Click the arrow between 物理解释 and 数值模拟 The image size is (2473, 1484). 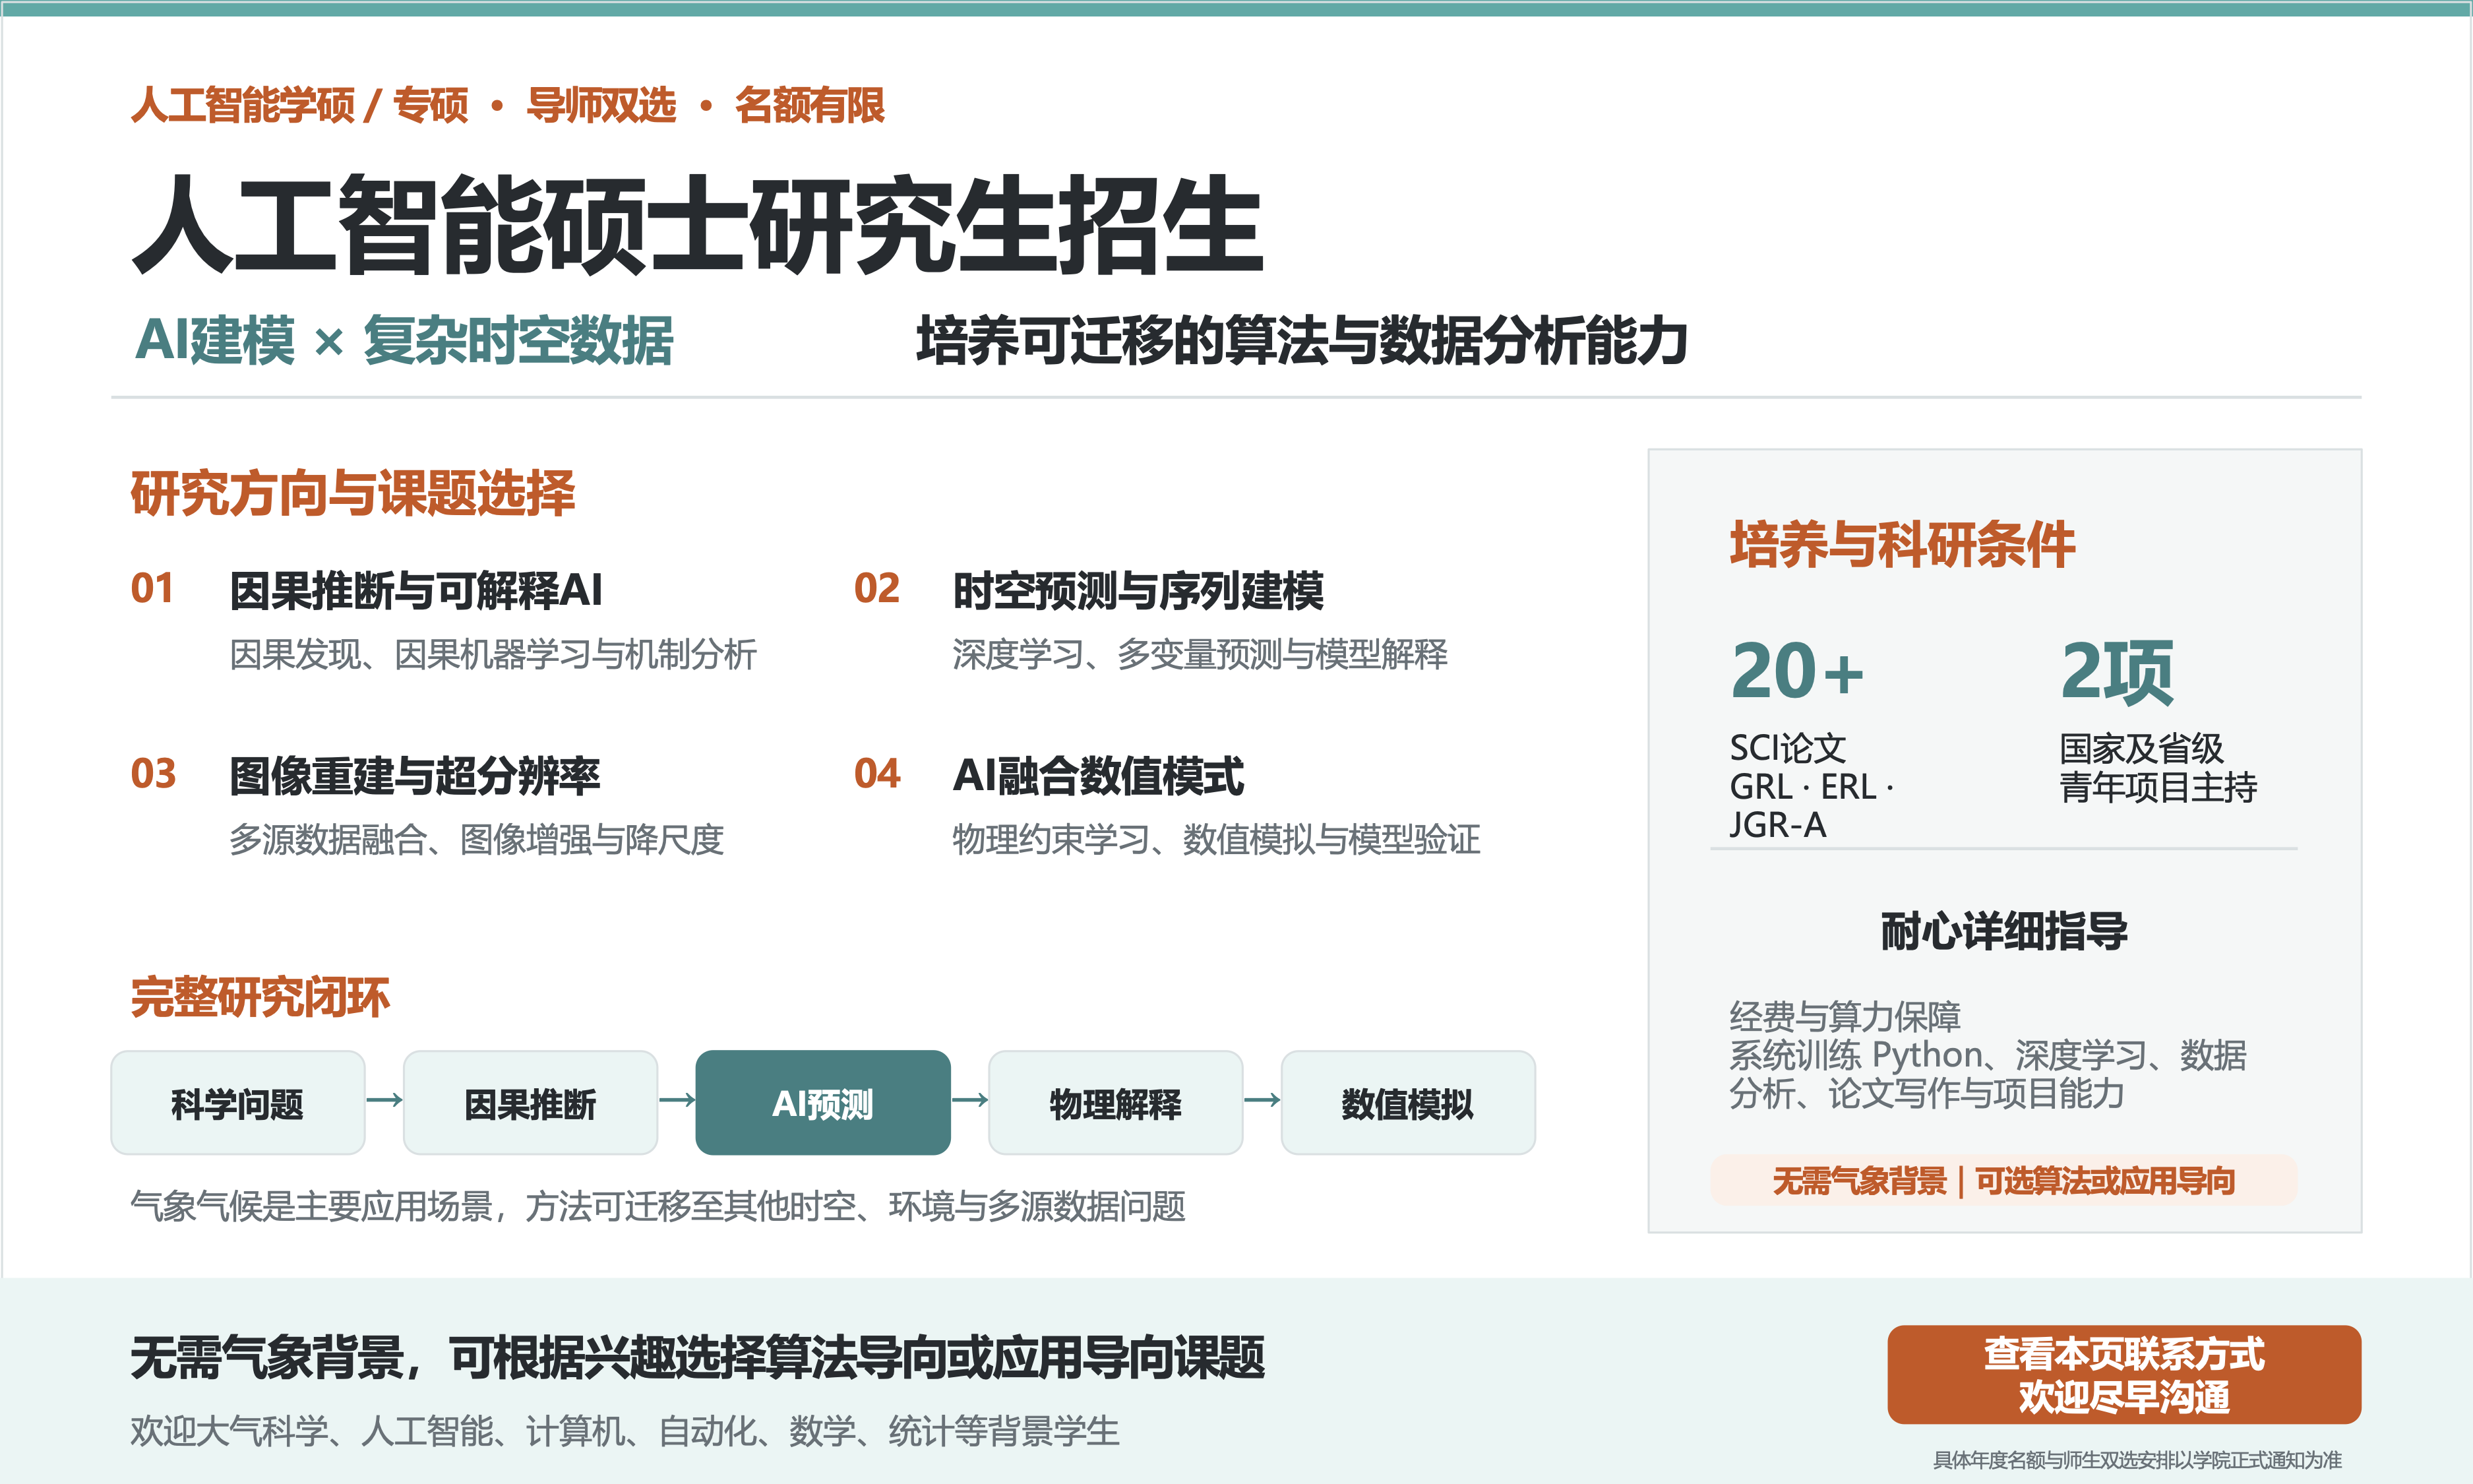pyautogui.click(x=1262, y=1100)
